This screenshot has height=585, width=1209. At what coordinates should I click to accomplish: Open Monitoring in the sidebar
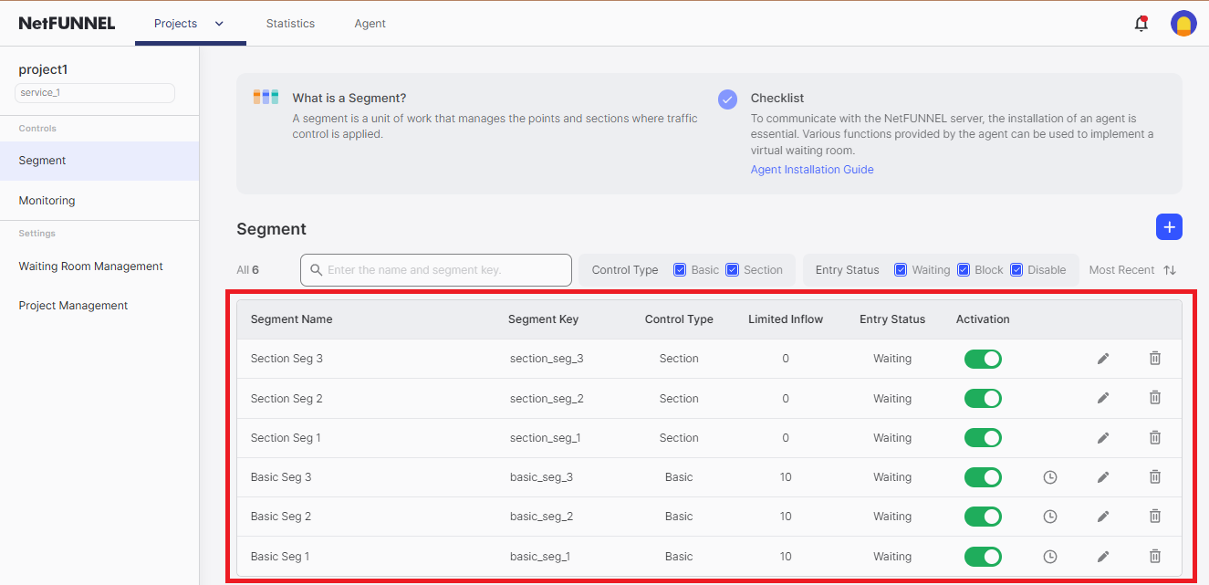[x=47, y=201]
